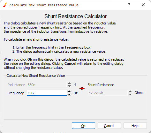This screenshot has height=133, width=151.
Task: Click the greyed Inductance 680n field
Action: 47,85
